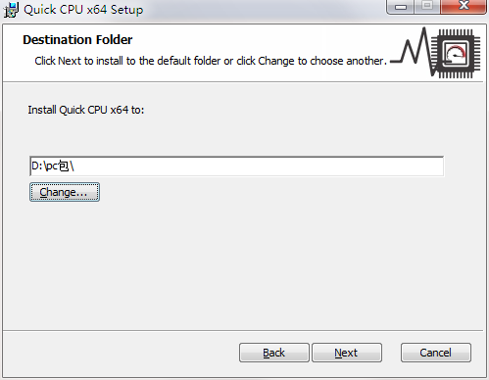Click the greyed-out maximize button
The image size is (489, 380).
[x=427, y=7]
